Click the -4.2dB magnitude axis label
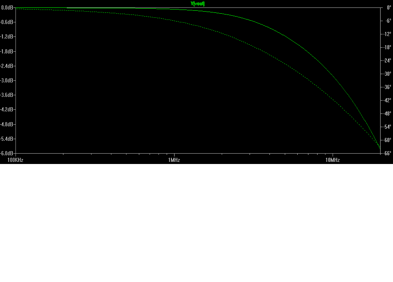 point(7,109)
